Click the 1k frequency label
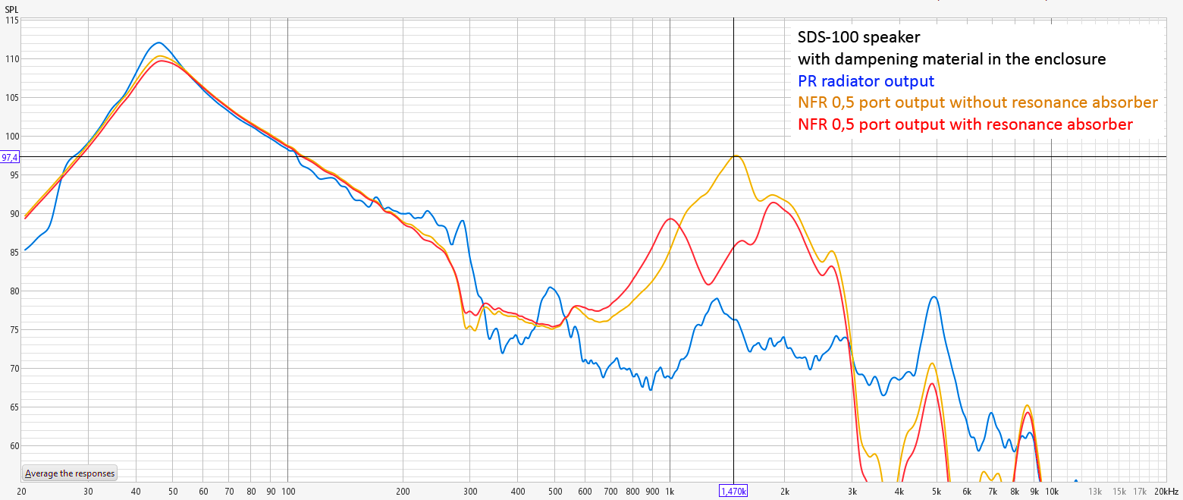 point(670,492)
